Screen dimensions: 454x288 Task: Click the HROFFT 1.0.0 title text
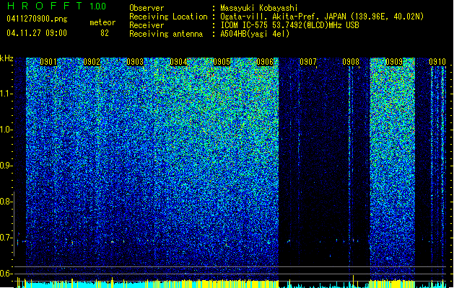click(x=56, y=6)
